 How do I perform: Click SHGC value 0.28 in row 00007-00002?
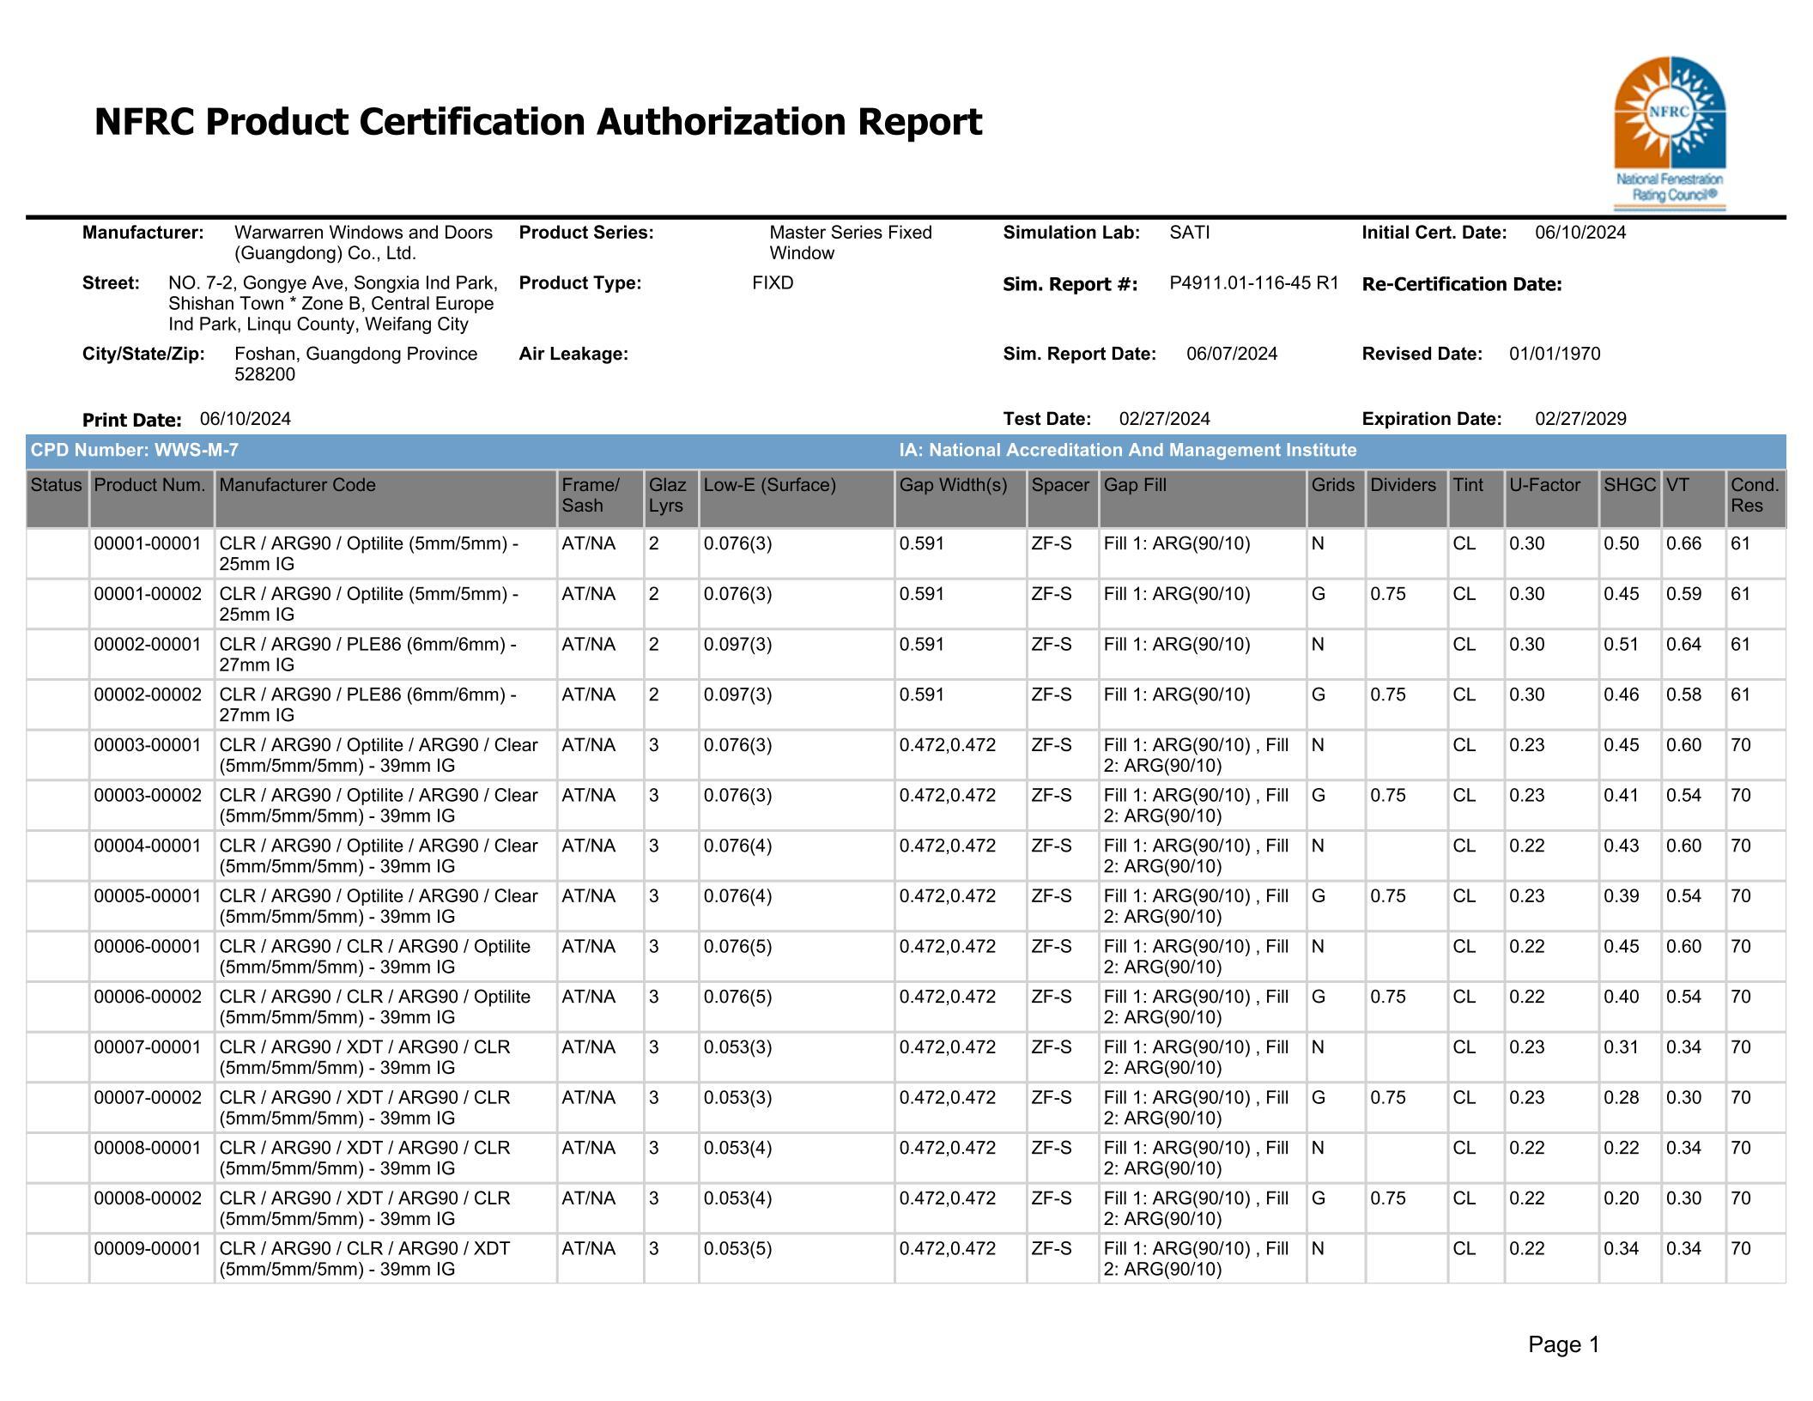coord(1622,1098)
